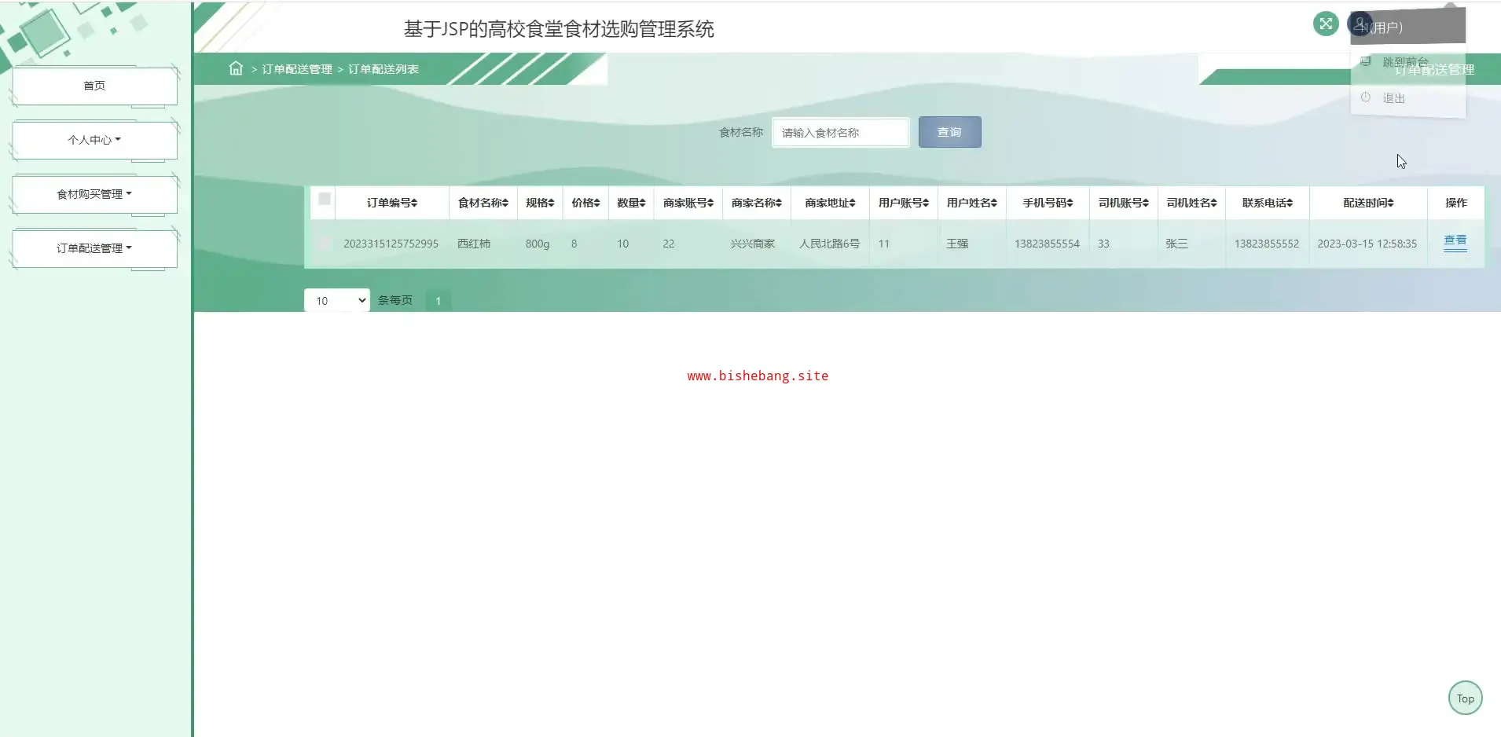
Task: Expand the 个人中心 sidebar menu
Action: [x=94, y=140]
